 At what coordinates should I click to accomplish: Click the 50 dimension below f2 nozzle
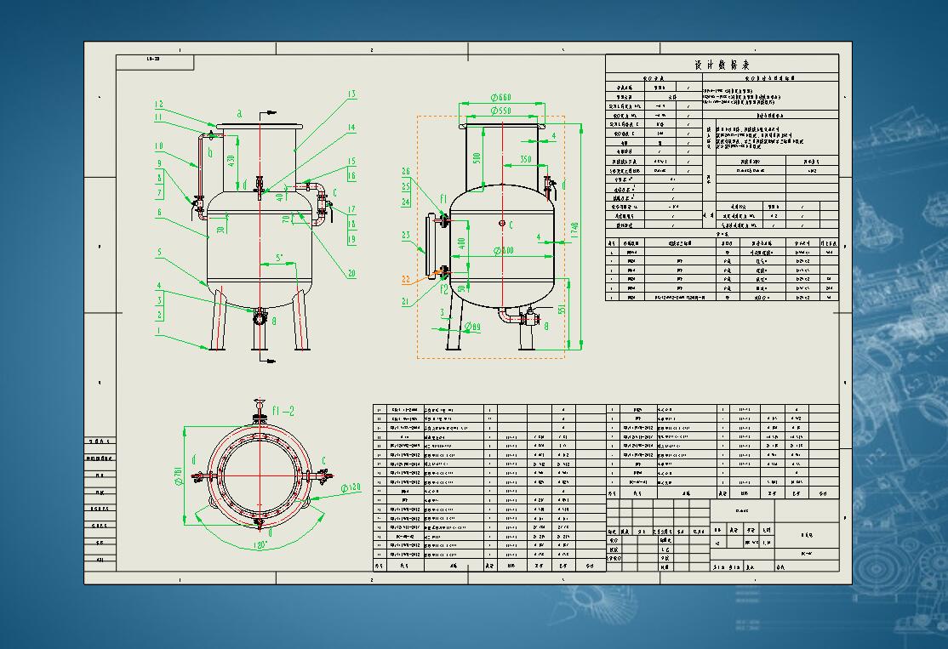pos(462,289)
